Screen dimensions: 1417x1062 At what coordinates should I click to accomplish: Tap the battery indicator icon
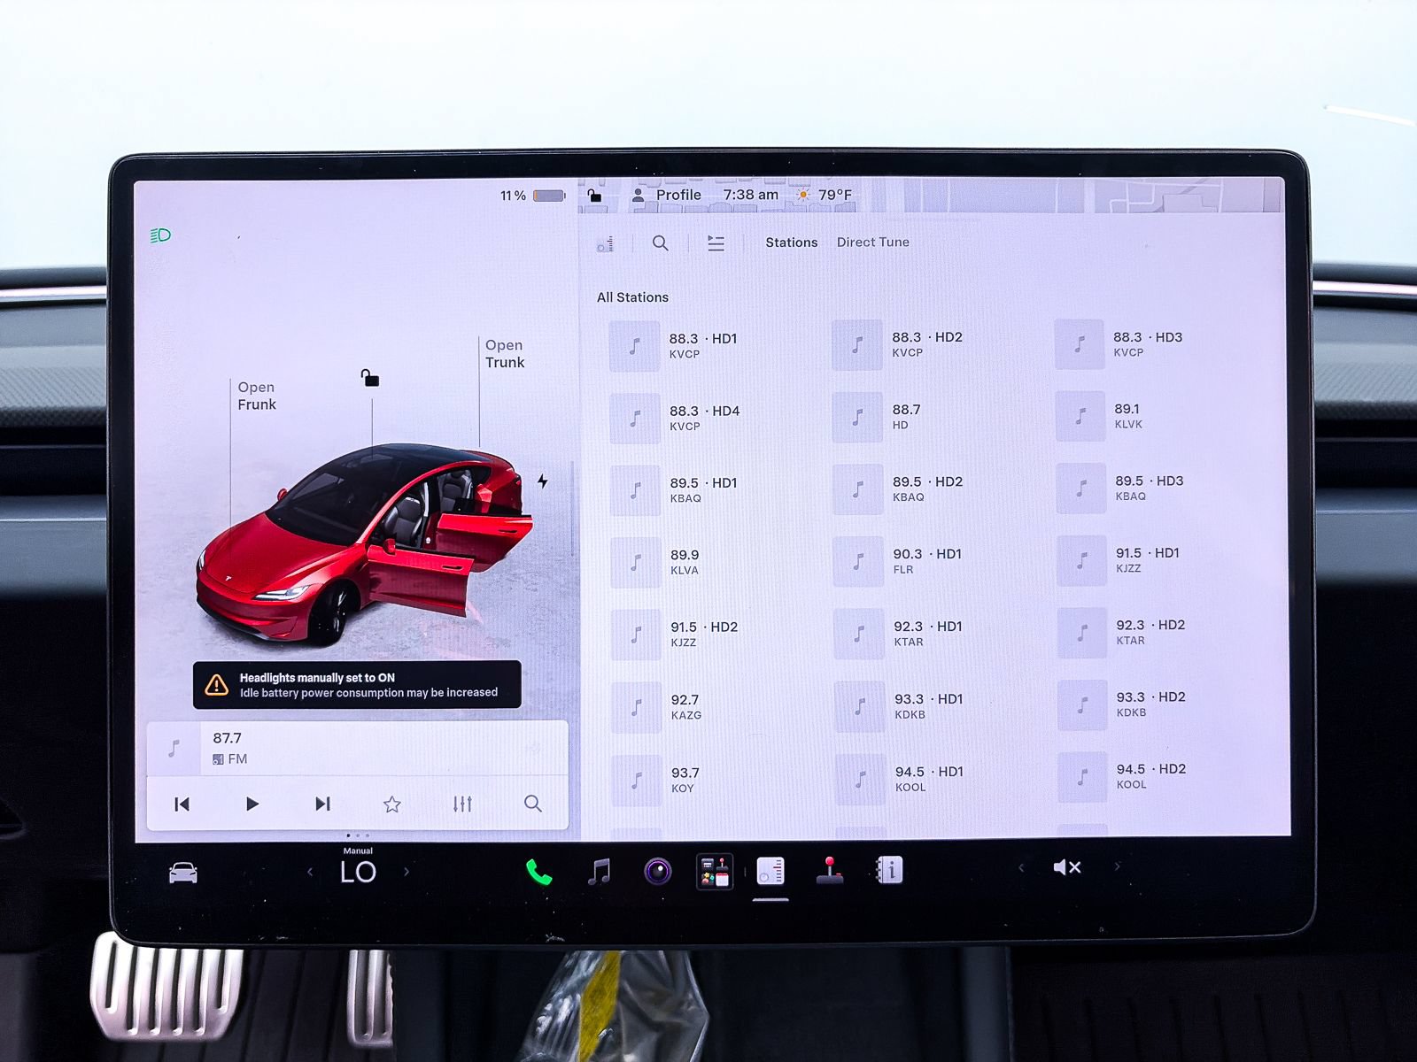pyautogui.click(x=549, y=196)
